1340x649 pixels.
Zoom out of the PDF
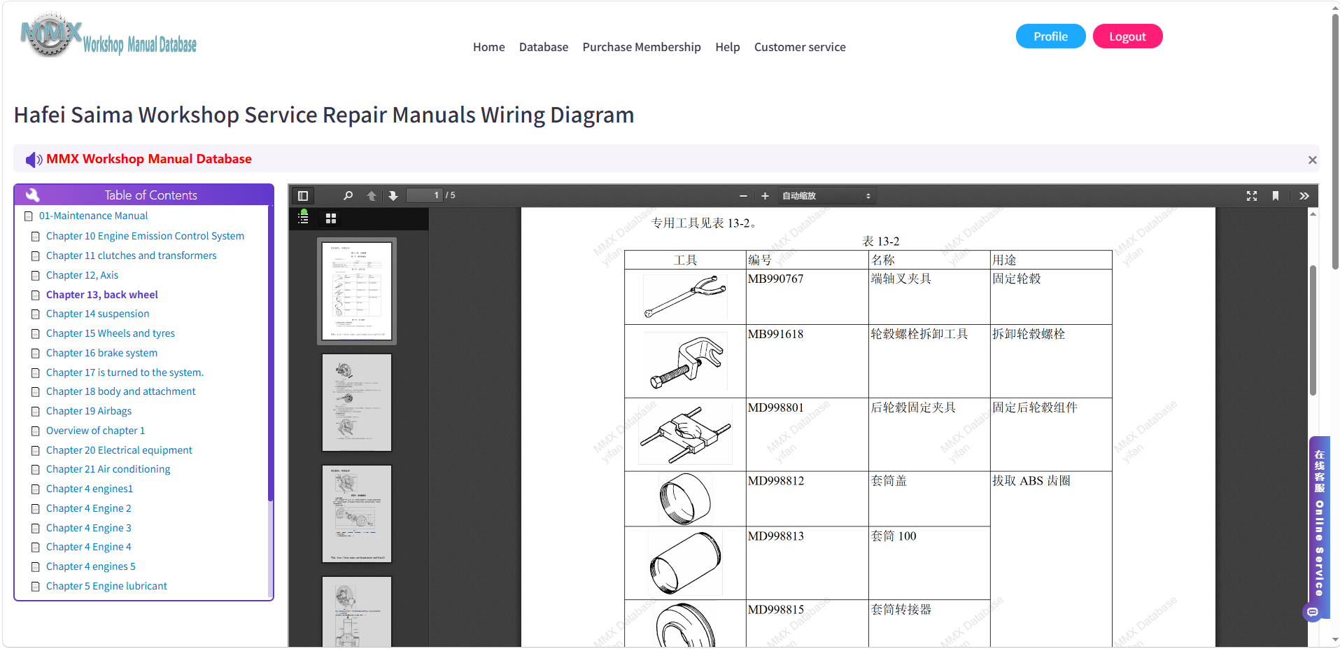(x=743, y=196)
